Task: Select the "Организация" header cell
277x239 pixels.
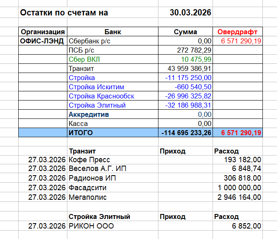Action: (x=43, y=32)
